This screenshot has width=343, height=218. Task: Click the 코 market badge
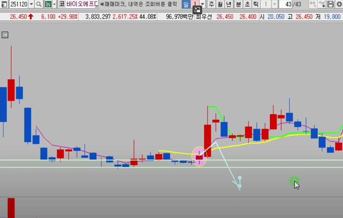click(62, 4)
